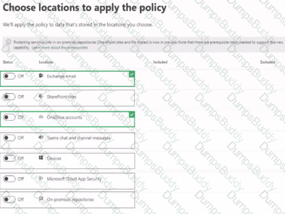This screenshot has height=214, width=285.
Task: Toggle the Devices location switch
Action: 9,158
